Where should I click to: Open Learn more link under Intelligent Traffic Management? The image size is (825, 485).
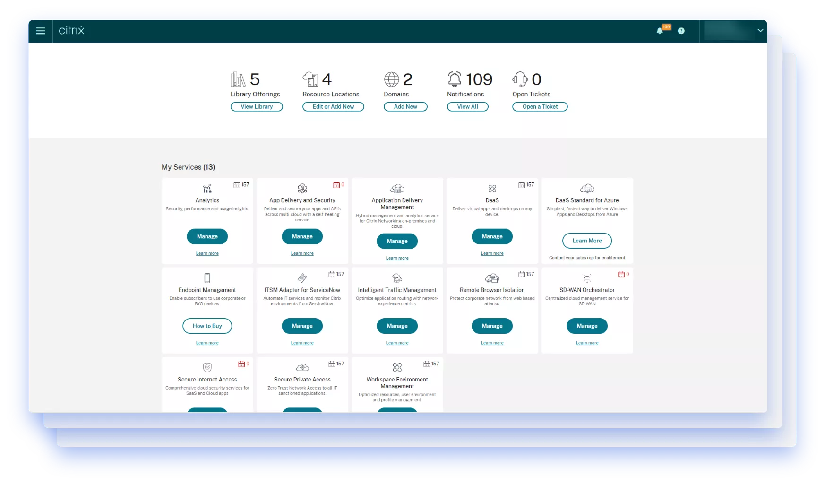tap(397, 343)
